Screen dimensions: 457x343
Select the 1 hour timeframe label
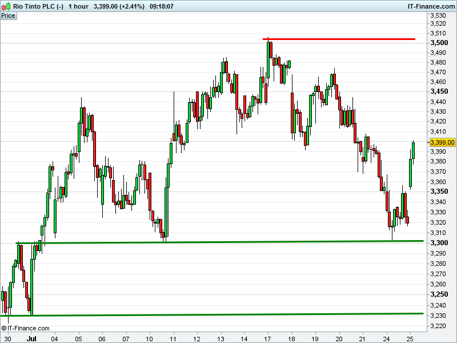[78, 6]
